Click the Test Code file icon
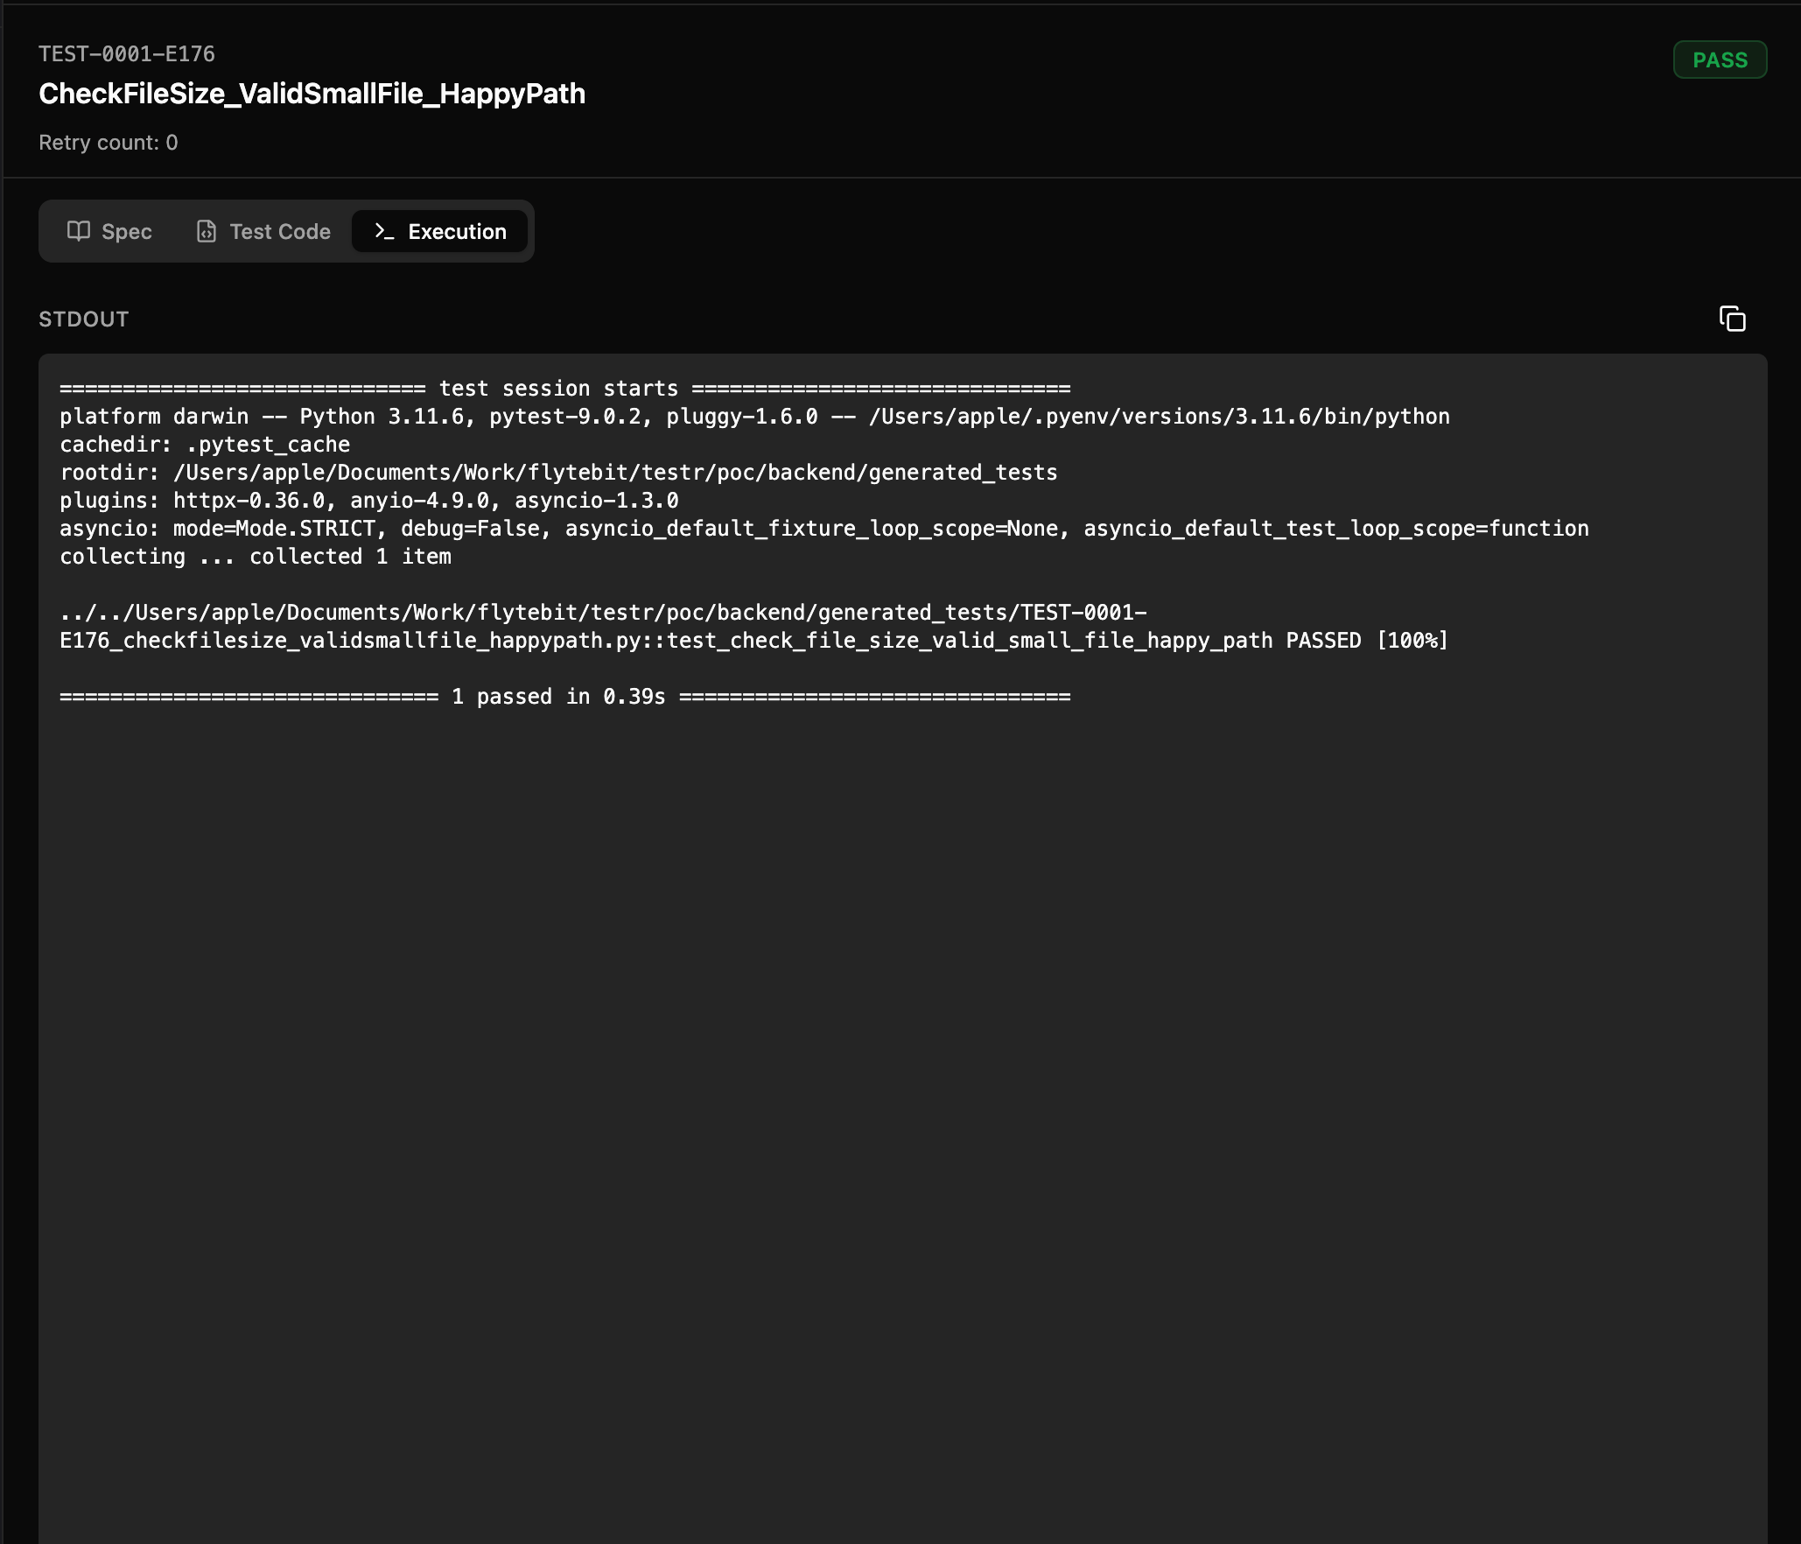Image resolution: width=1801 pixels, height=1544 pixels. pyautogui.click(x=207, y=231)
